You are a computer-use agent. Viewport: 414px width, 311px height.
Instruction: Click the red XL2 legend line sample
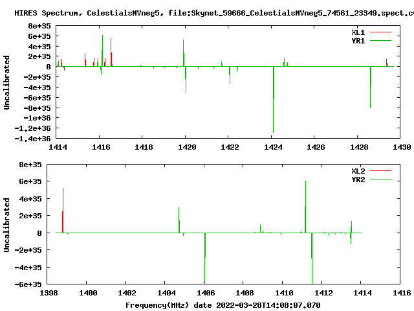[x=380, y=171]
